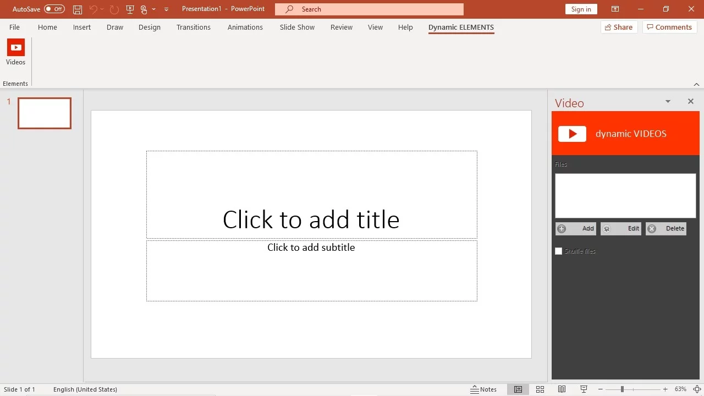Screen dimensions: 704x396
Task: Click the Add video file button
Action: point(575,229)
